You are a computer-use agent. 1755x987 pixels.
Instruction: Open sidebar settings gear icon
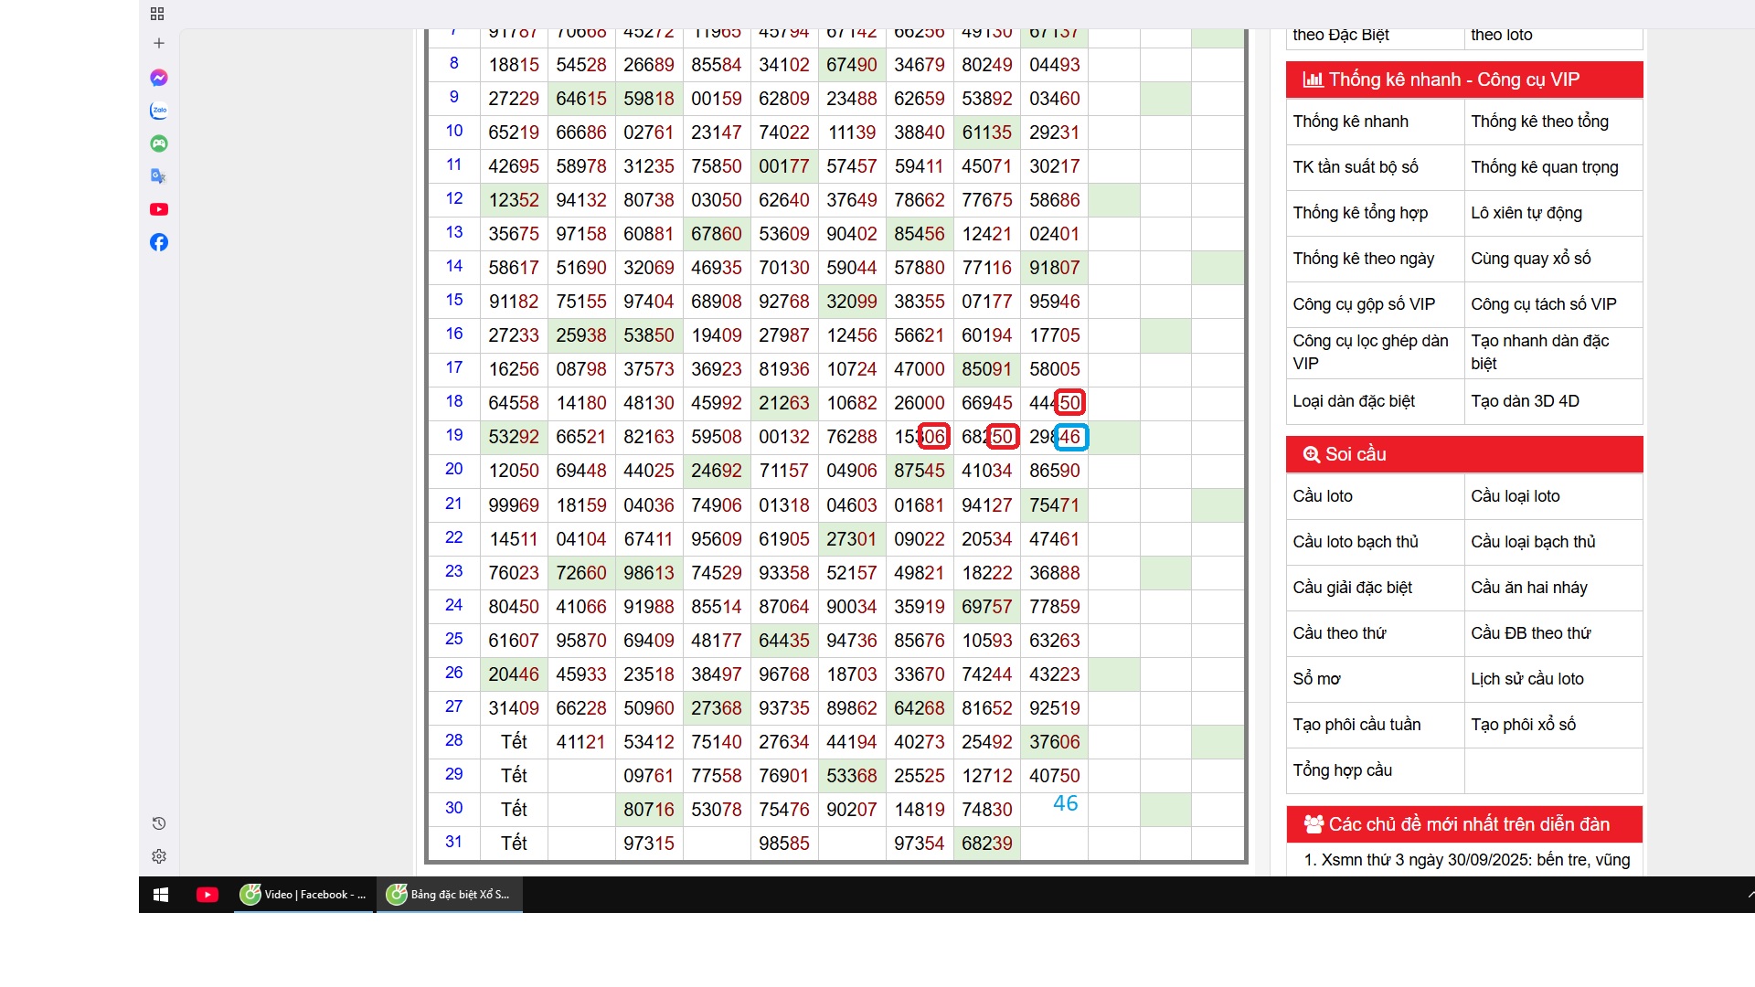[159, 856]
